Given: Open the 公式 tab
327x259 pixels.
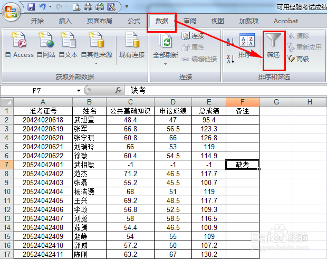Looking at the screenshot, I should tap(134, 21).
